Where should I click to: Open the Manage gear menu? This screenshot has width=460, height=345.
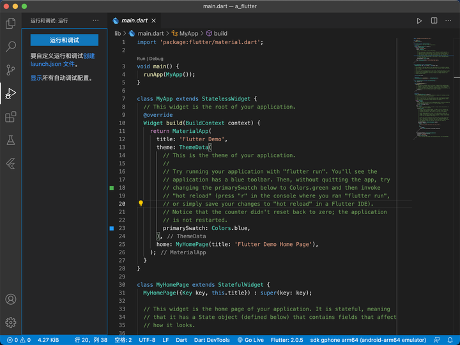coord(11,323)
